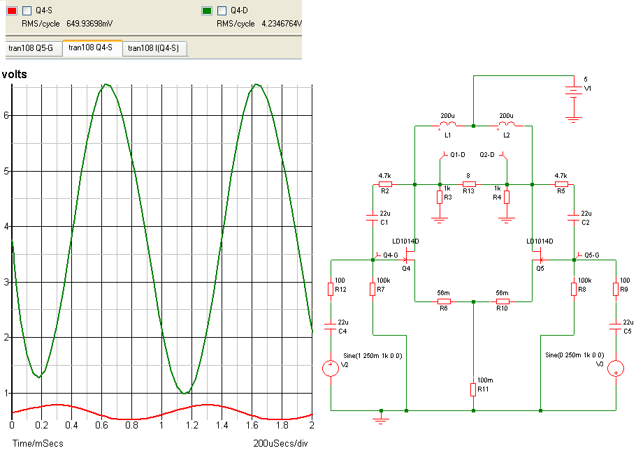This screenshot has height=455, width=636.
Task: Select resistor R4 1k
Action: pos(507,197)
